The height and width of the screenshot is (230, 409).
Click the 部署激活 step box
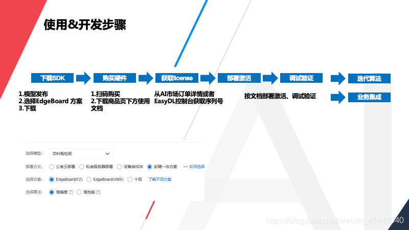239,78
